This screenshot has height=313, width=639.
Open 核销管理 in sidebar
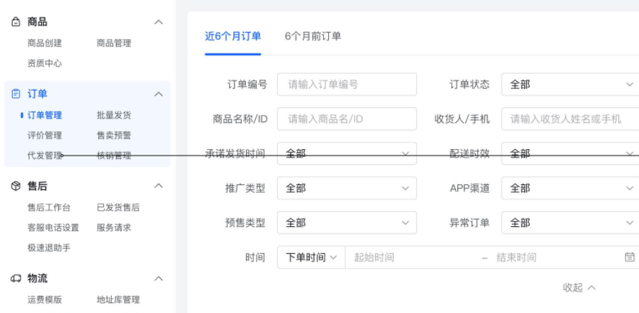114,155
